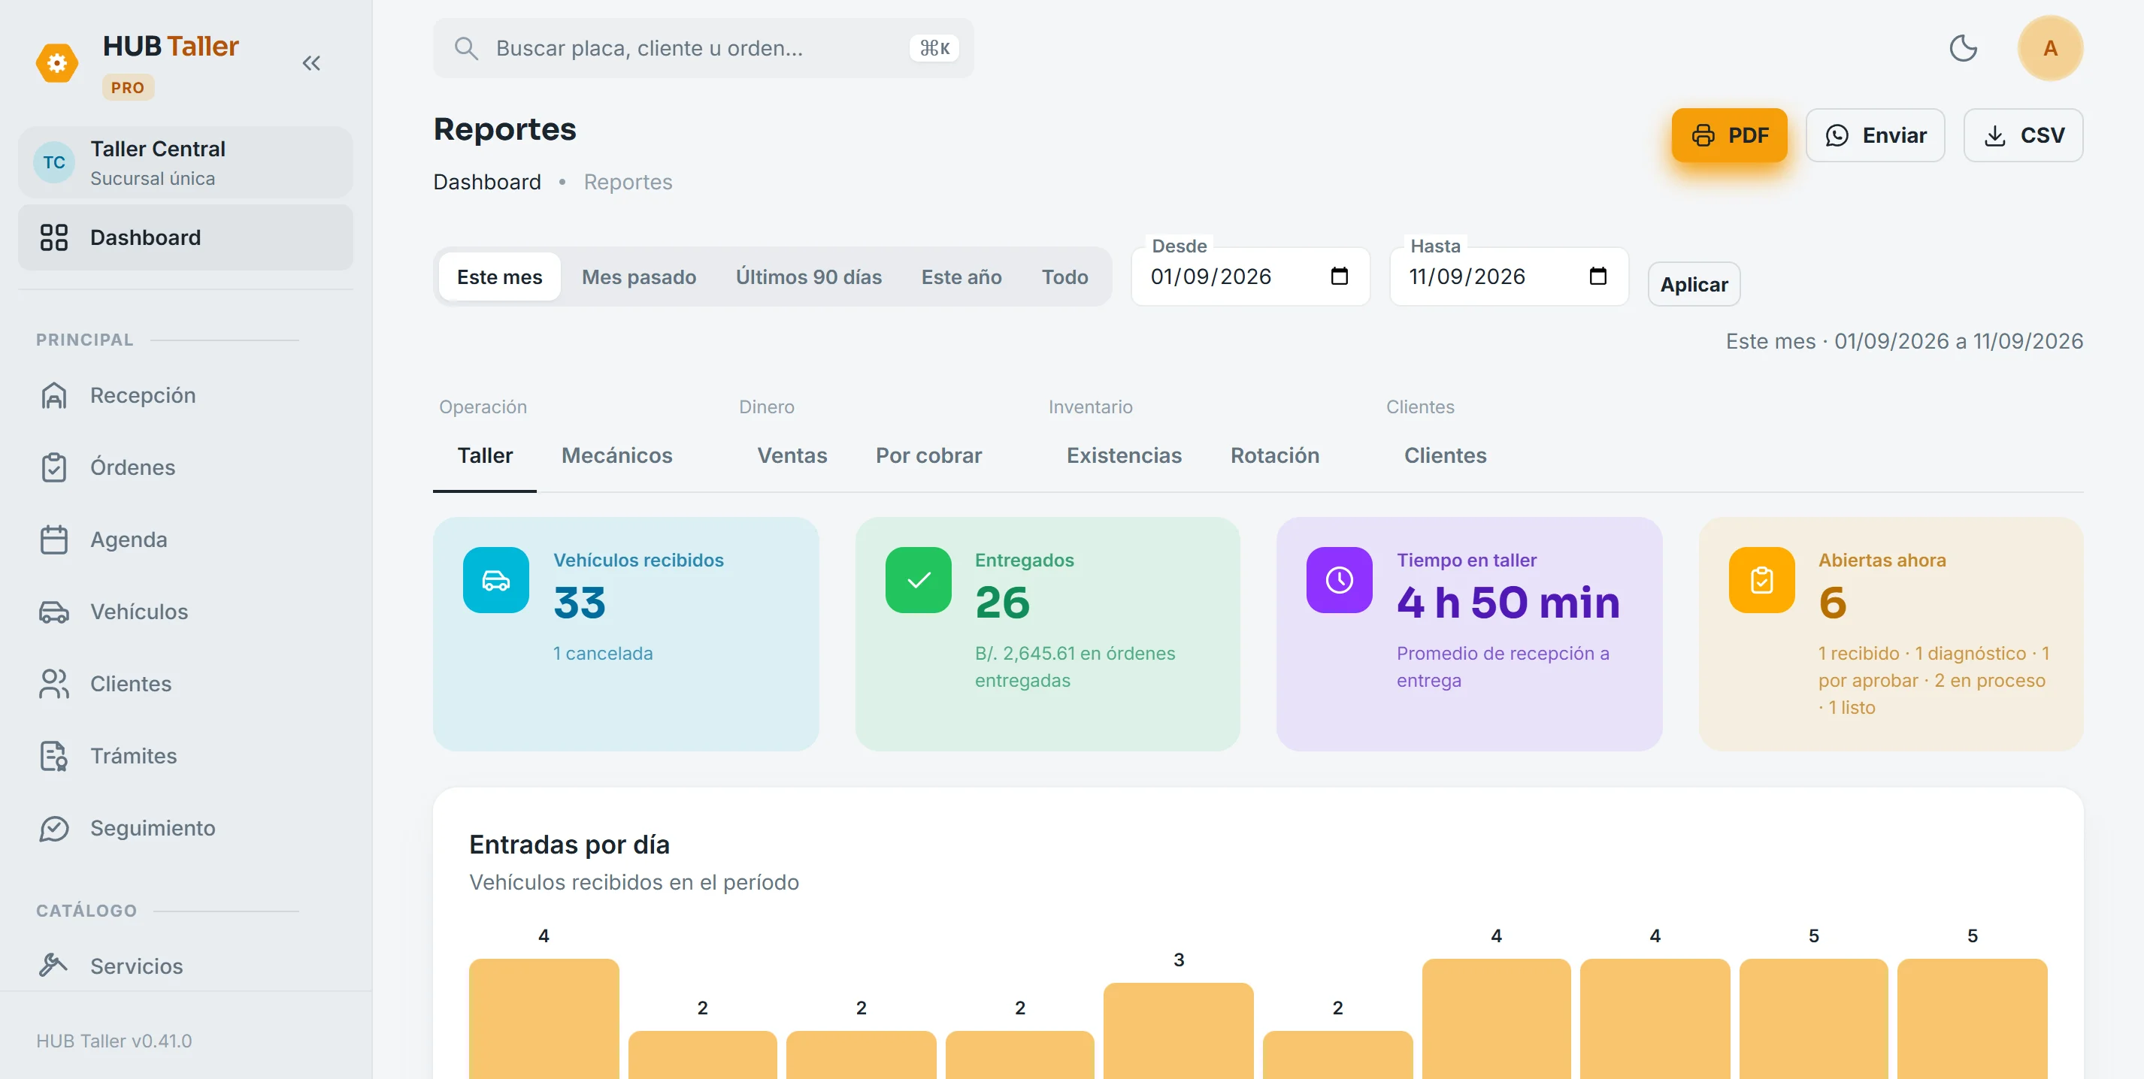Select the Este mes period

[x=499, y=277]
